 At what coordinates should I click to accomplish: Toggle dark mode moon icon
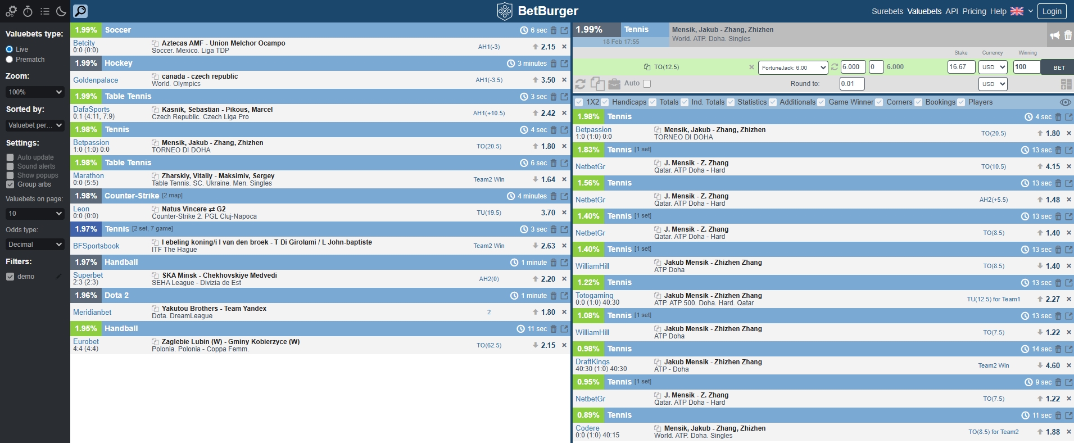coord(61,11)
